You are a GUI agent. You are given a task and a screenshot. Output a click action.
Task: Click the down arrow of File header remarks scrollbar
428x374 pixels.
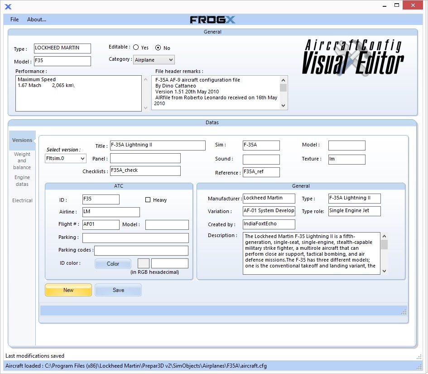tap(284, 106)
